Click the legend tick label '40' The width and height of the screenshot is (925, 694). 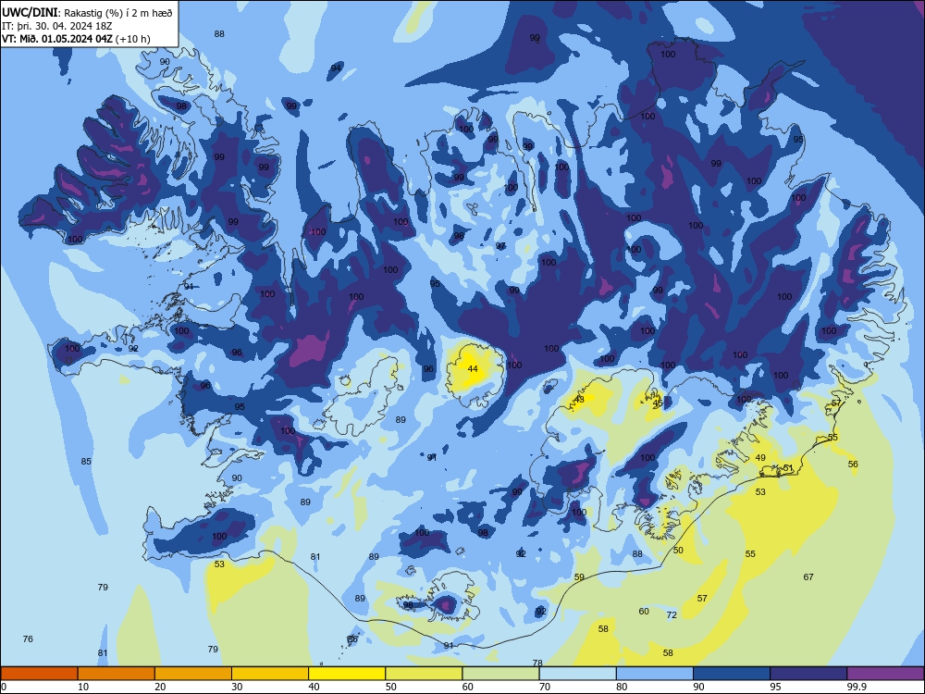coord(314,687)
